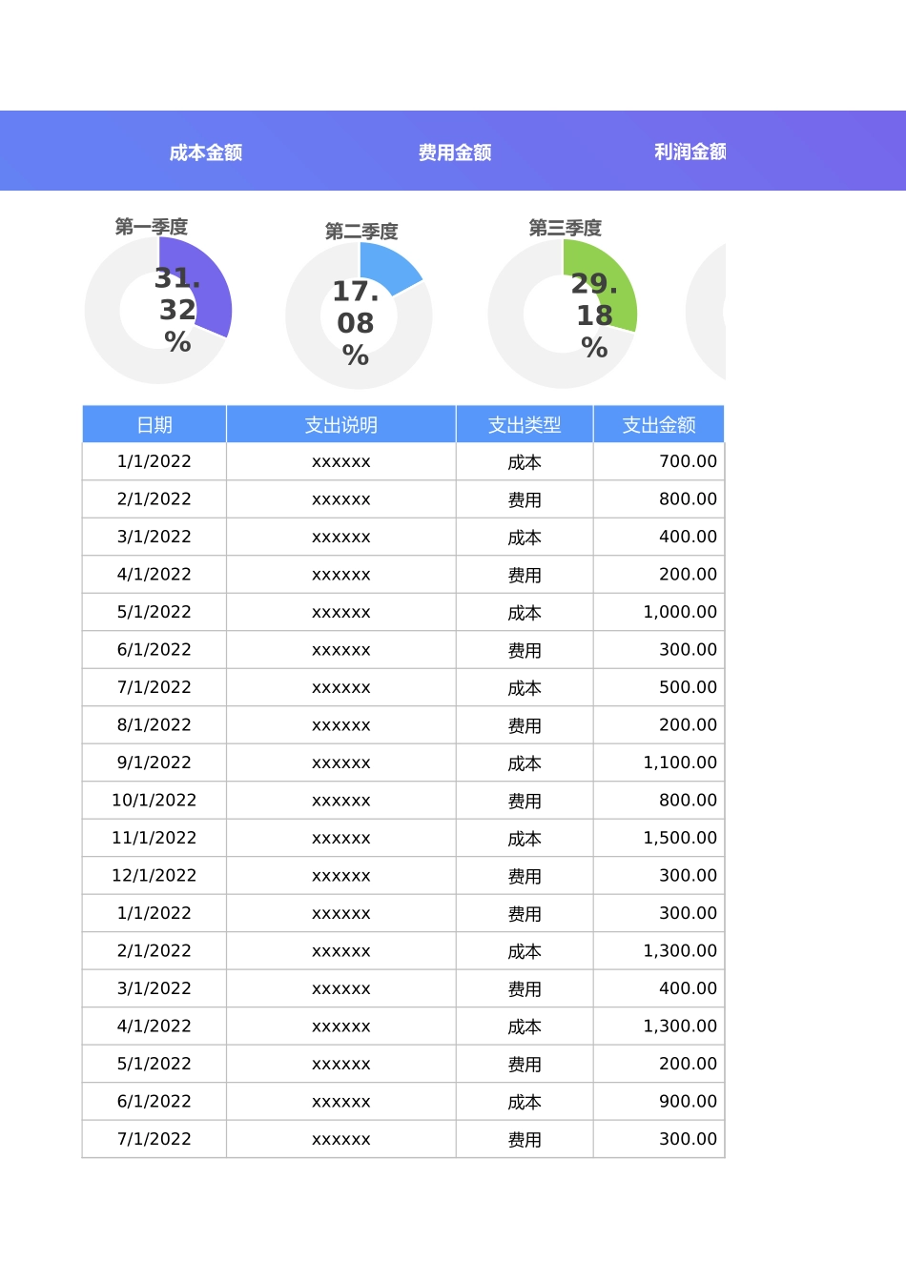Image resolution: width=906 pixels, height=1281 pixels.
Task: Select the 支出说明 column header
Action: [x=340, y=423]
